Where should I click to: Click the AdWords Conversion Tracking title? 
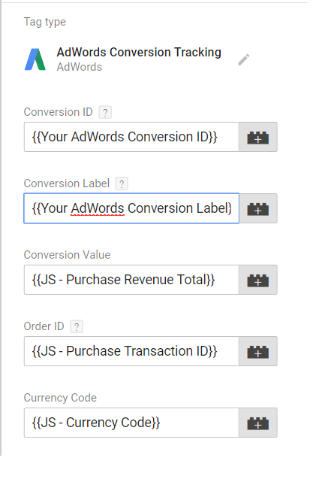(139, 53)
